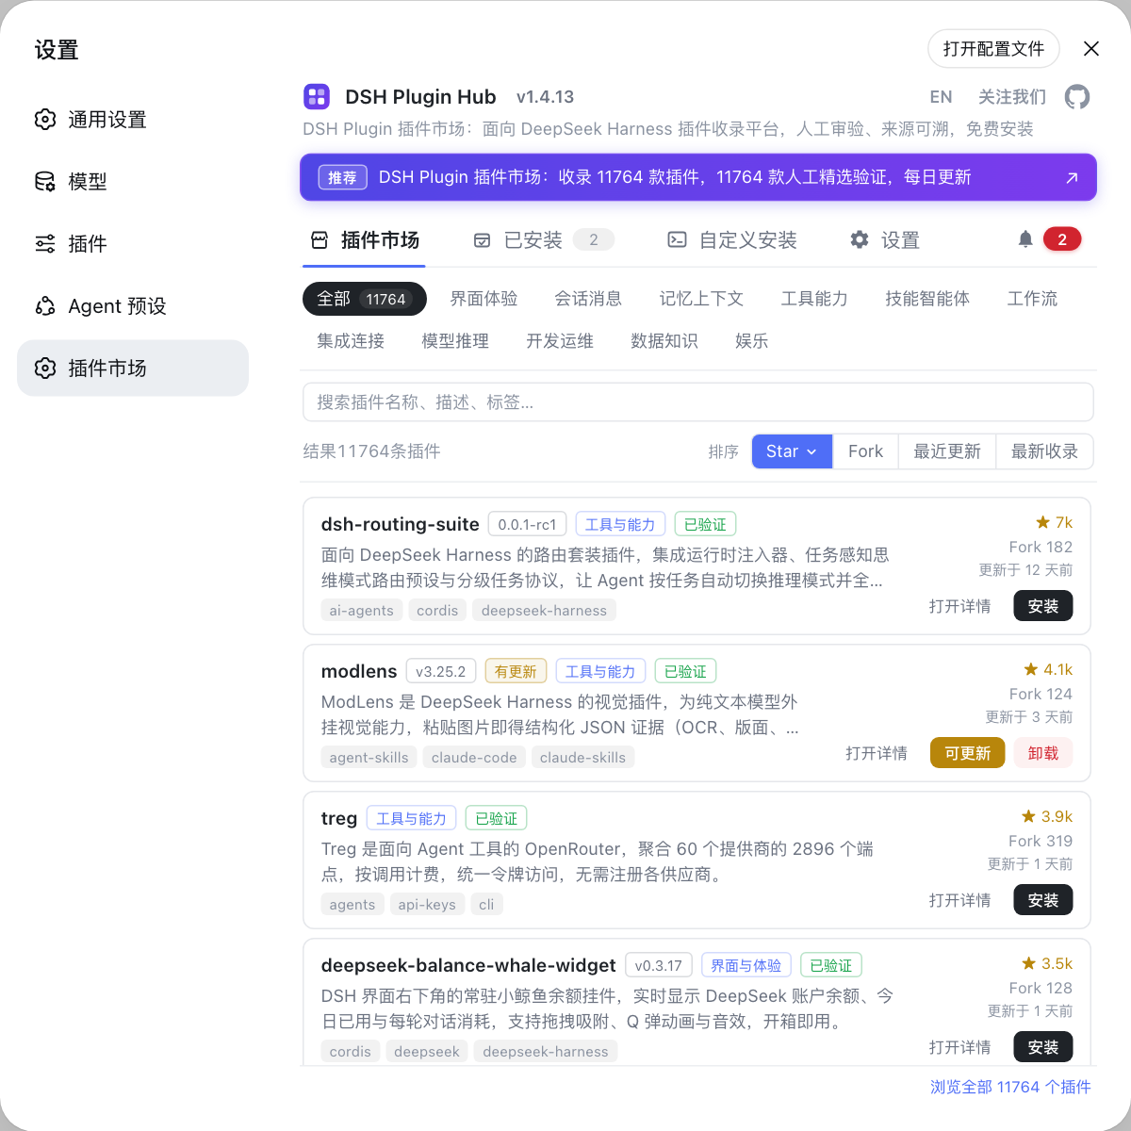The image size is (1131, 1131).
Task: Select Agent 预设 in the sidebar
Action: tap(133, 306)
